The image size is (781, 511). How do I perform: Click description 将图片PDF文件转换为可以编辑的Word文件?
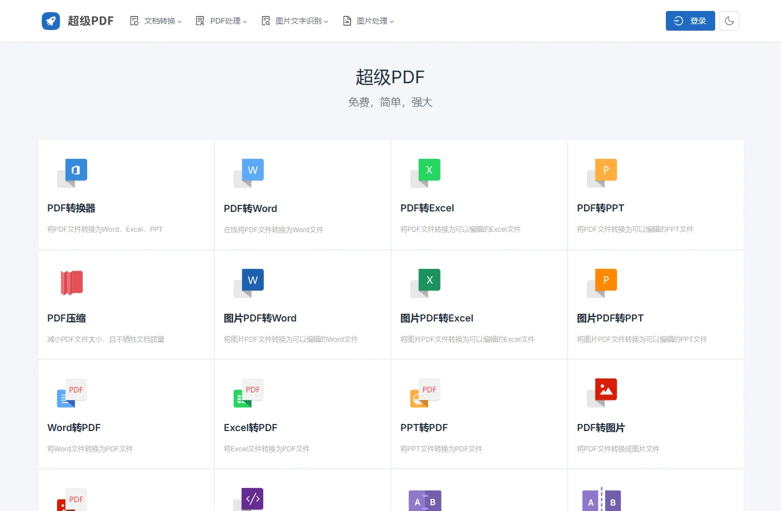(x=291, y=340)
